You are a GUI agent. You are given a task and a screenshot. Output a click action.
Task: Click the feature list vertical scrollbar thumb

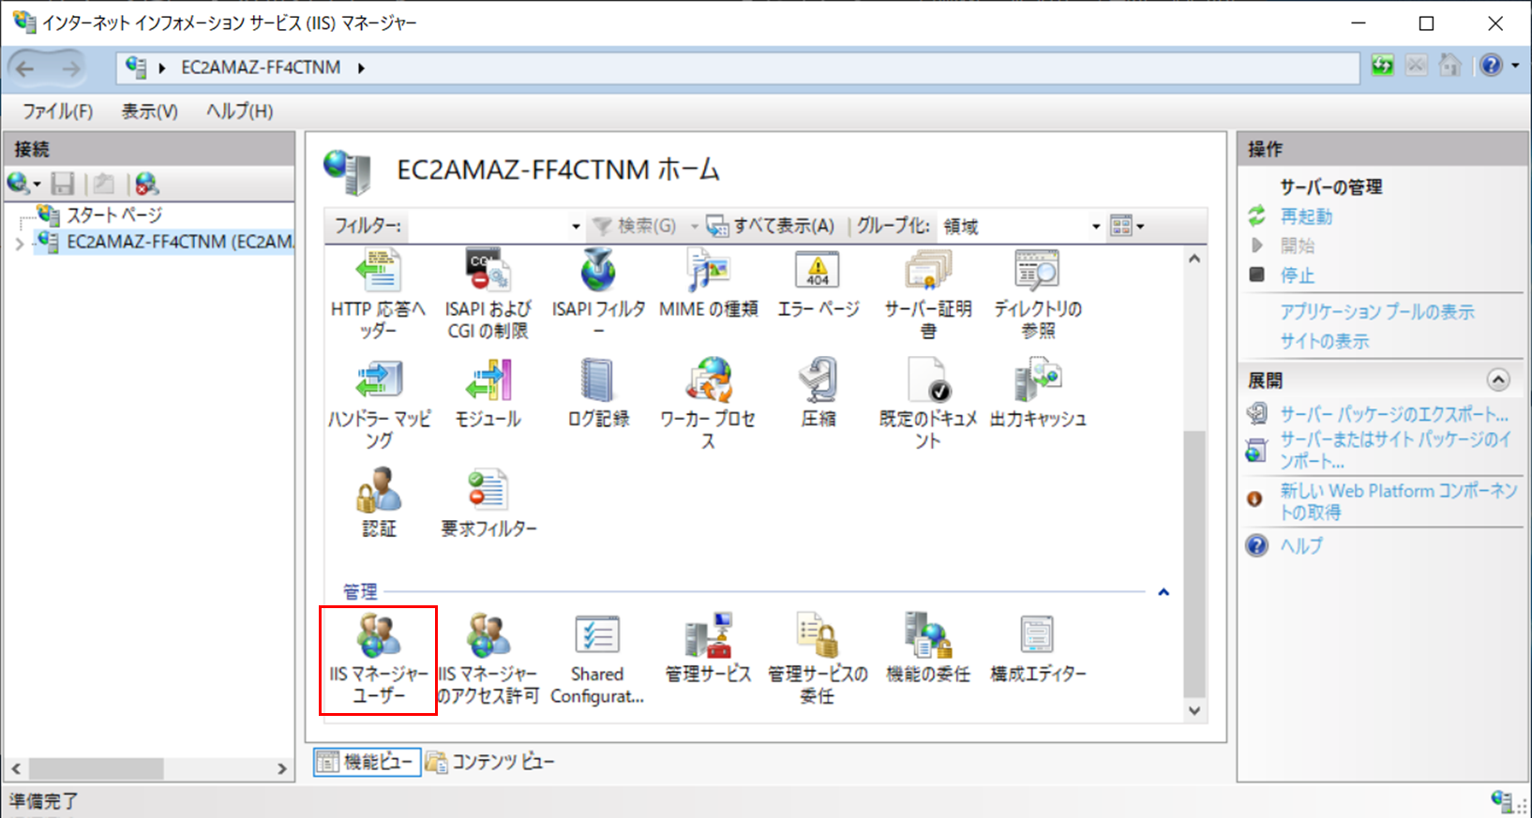[x=1194, y=563]
